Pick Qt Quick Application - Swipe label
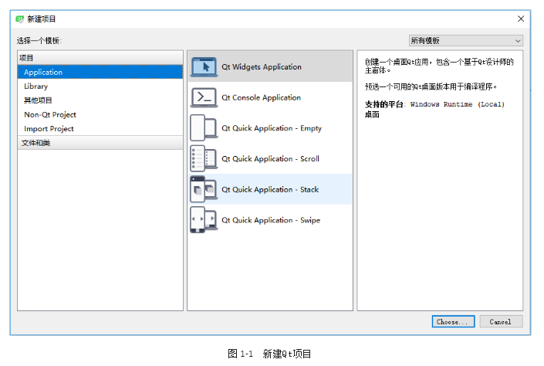This screenshot has height=366, width=544. [x=271, y=220]
